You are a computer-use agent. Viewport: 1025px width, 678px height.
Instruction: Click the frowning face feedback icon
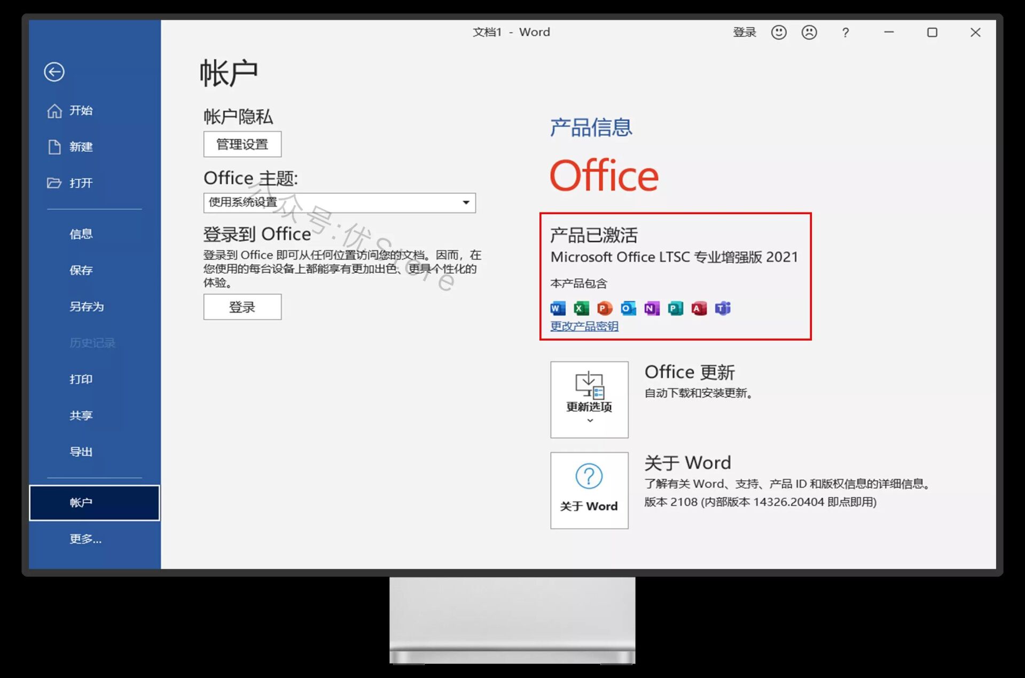[809, 33]
